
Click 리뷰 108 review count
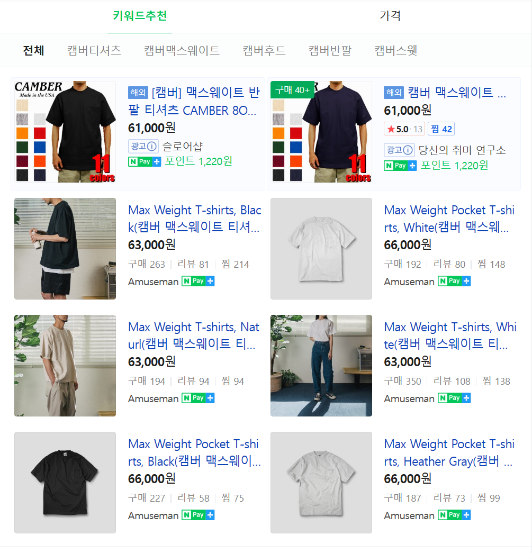coord(452,381)
